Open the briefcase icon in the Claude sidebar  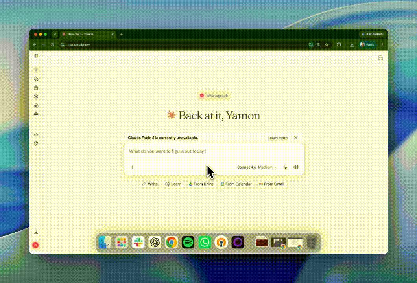pos(36,114)
